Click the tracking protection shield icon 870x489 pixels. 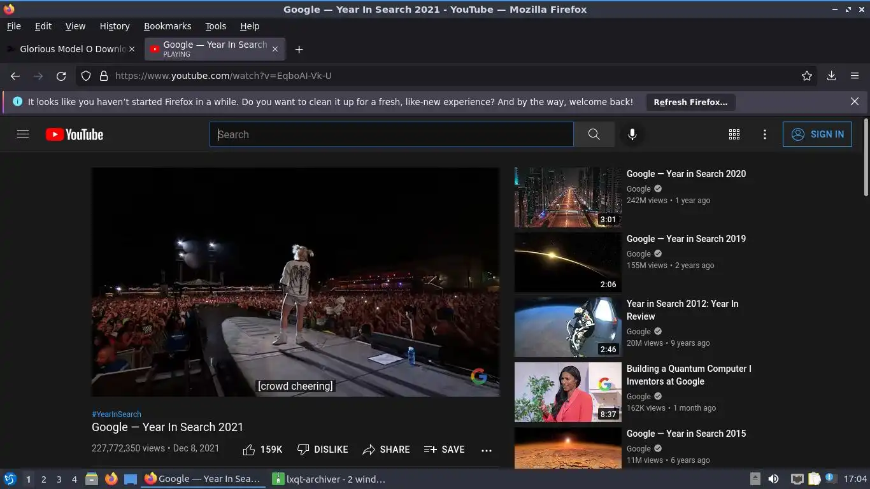click(86, 76)
